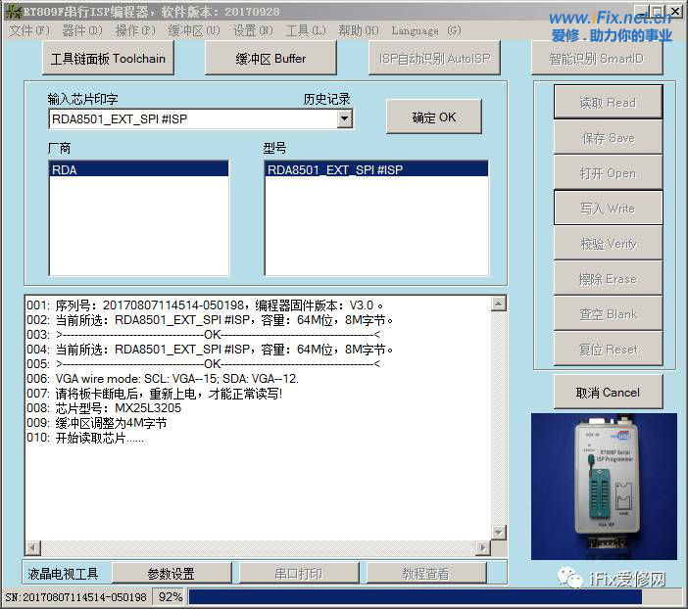Click the 参数设置 parameter settings button
Viewport: 688px width, 609px height.
coord(171,574)
